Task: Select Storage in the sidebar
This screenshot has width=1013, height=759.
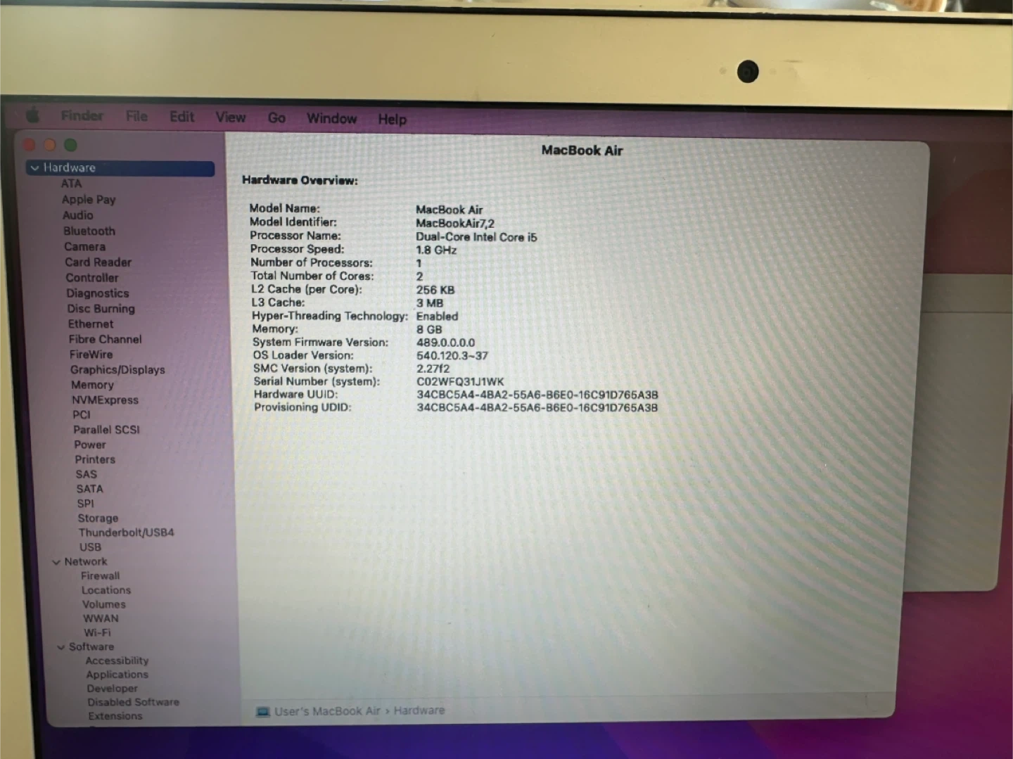Action: [98, 518]
